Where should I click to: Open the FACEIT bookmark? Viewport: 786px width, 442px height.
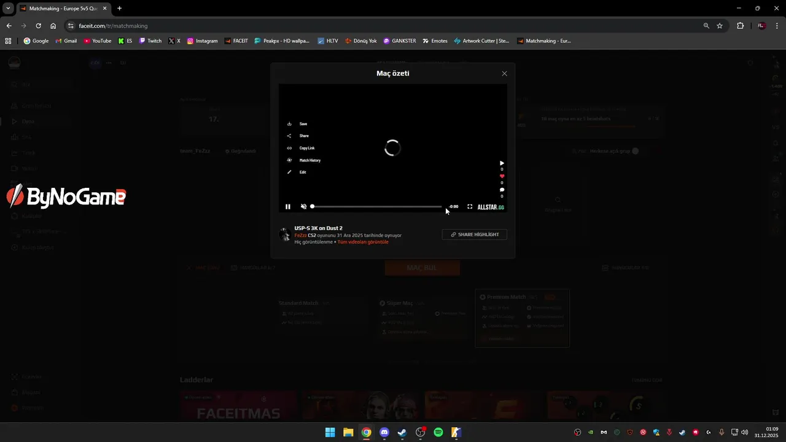[x=236, y=41]
